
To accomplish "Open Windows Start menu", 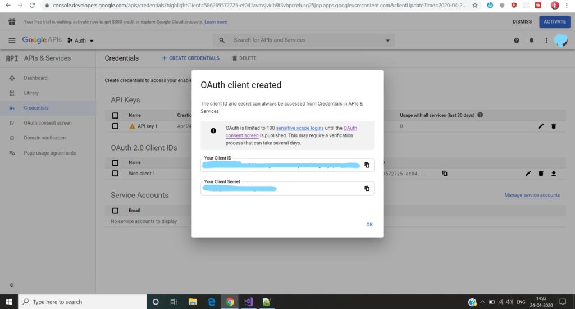I will click(x=9, y=302).
